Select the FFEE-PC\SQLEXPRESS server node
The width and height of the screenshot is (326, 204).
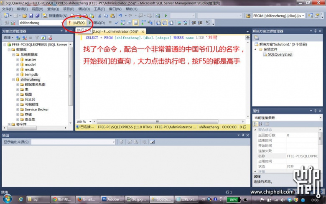pos(40,44)
